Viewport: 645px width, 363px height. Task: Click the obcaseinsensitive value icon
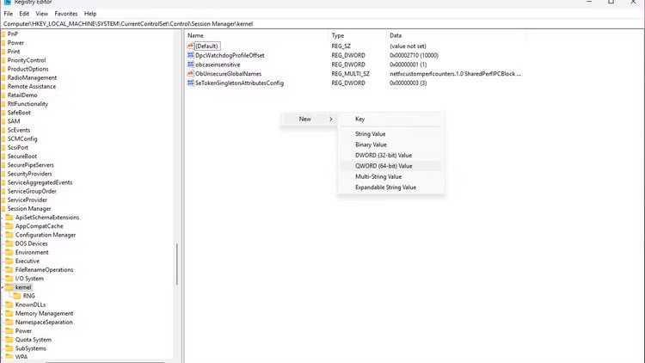point(190,65)
